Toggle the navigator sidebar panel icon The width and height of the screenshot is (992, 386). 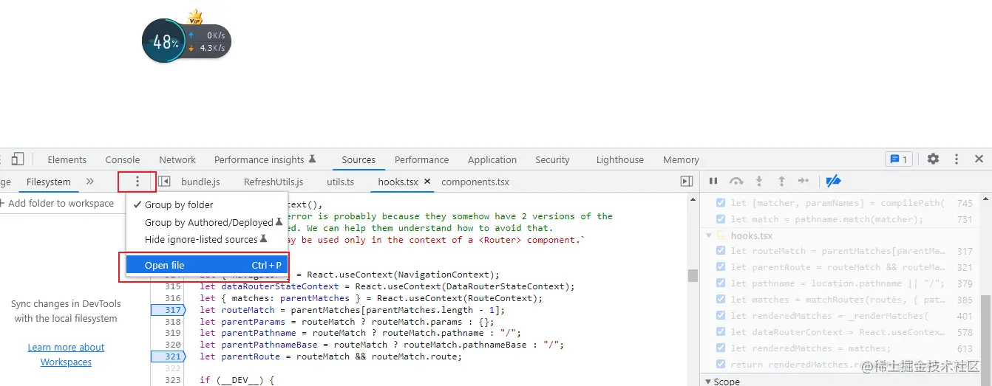(165, 182)
